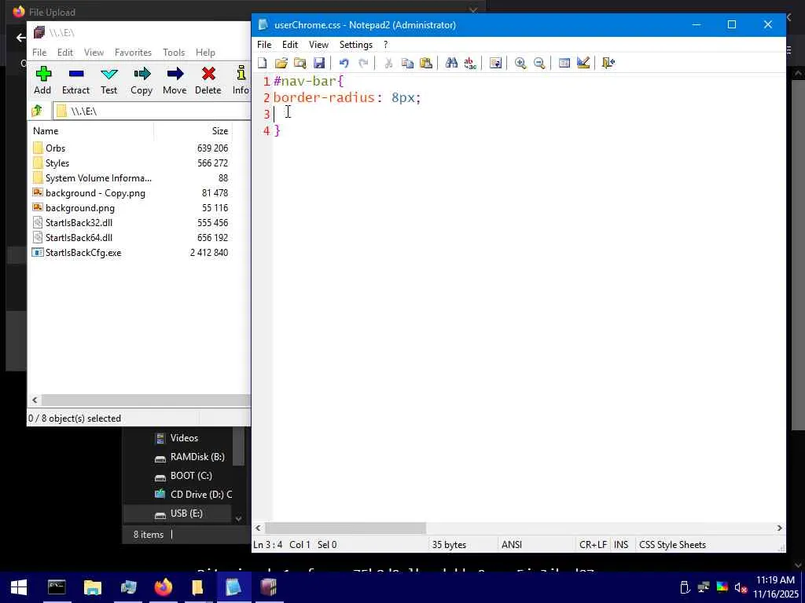This screenshot has width=805, height=603.
Task: Select StartIsBackCfg.exe in the file list
Action: (x=83, y=253)
